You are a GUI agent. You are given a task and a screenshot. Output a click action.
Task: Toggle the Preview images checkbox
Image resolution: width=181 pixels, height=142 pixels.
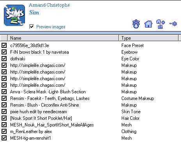coord(32,26)
